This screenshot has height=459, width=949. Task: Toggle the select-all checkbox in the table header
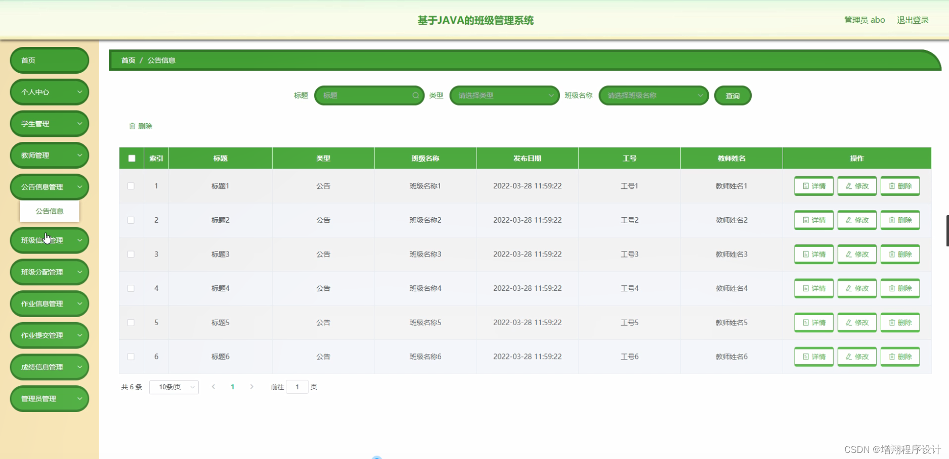point(131,158)
